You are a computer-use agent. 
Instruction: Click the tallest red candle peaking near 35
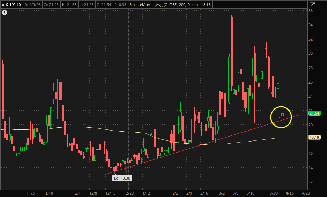coord(232,51)
